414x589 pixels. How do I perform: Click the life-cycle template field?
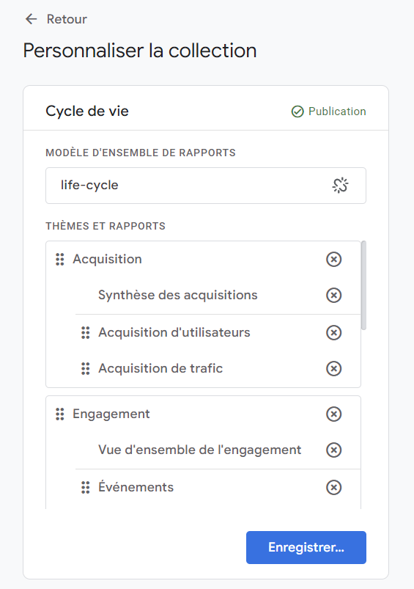(x=206, y=186)
